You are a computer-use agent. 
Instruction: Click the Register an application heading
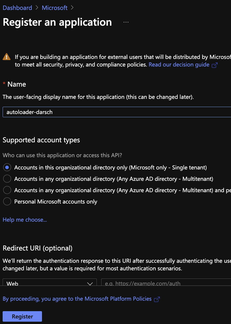point(57,22)
